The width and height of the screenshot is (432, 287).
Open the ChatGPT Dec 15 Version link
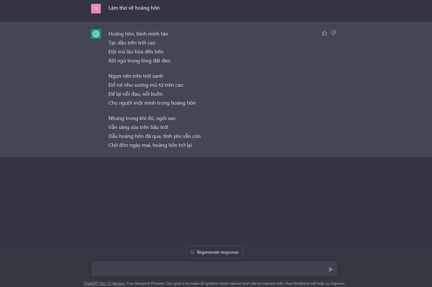104,283
